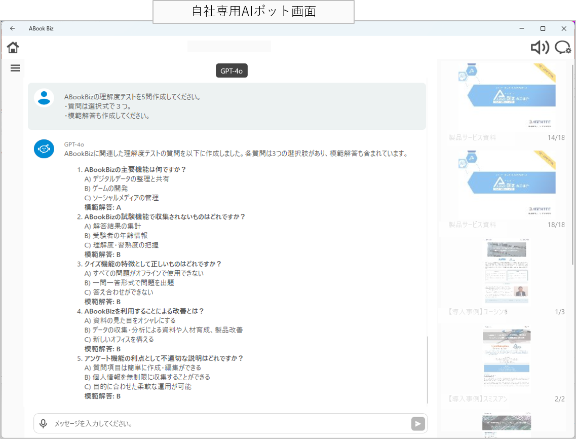Toggle the speaker read-aloud icon
Viewport: 576px width, 439px height.
[x=540, y=48]
